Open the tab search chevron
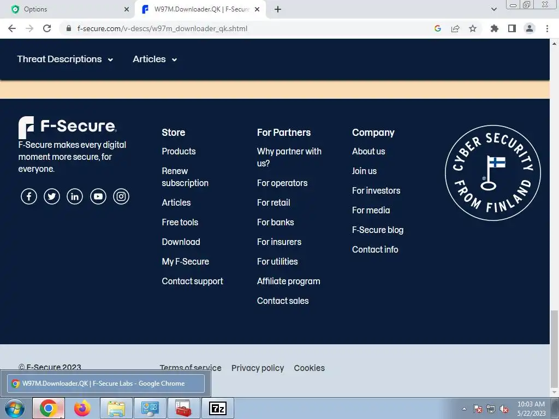The width and height of the screenshot is (559, 419). [x=493, y=9]
